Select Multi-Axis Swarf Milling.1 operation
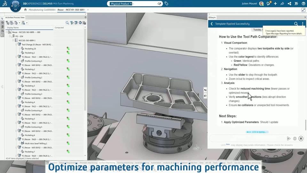This screenshot has width=307, height=173. pos(36,144)
